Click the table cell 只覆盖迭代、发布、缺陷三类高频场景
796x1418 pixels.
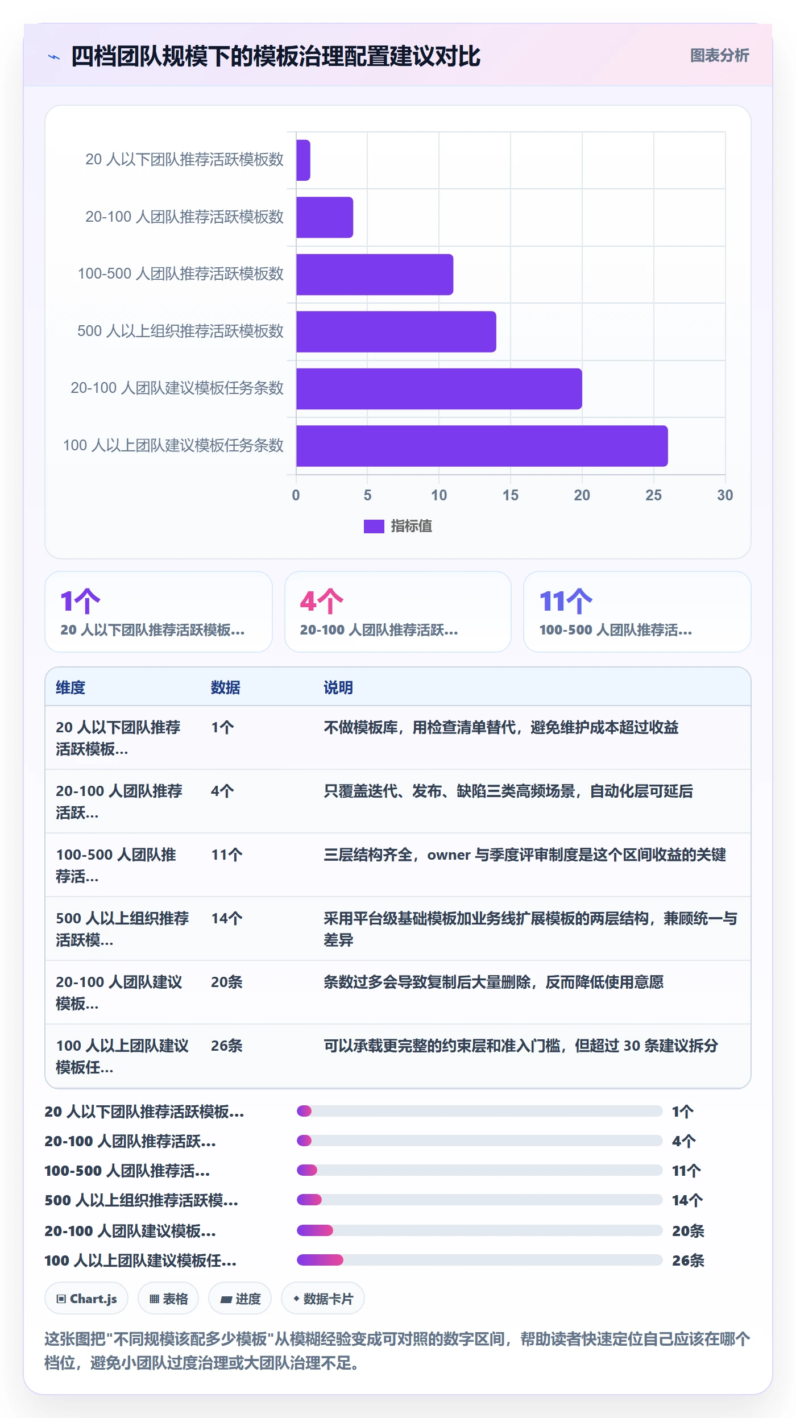pyautogui.click(x=508, y=791)
